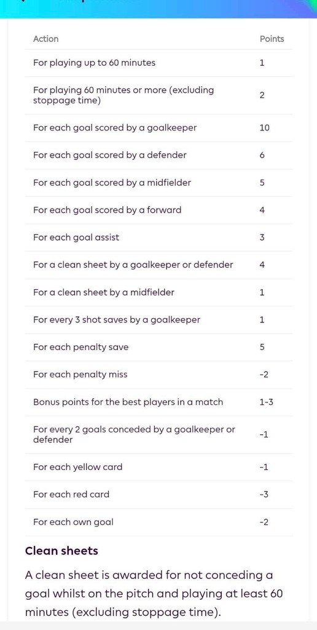This screenshot has width=317, height=630.
Task: Select the bonus points 1-3 value
Action: [267, 402]
